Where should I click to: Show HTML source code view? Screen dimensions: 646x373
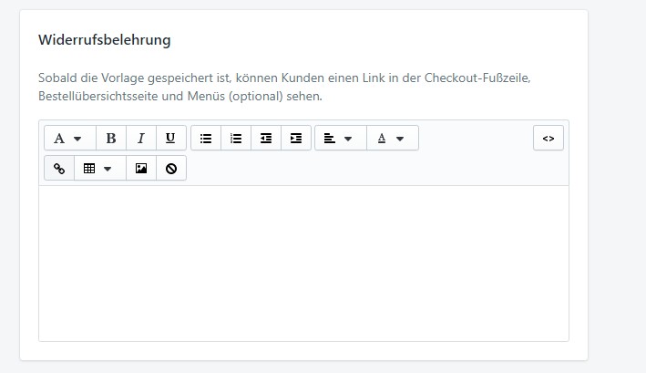pos(549,139)
